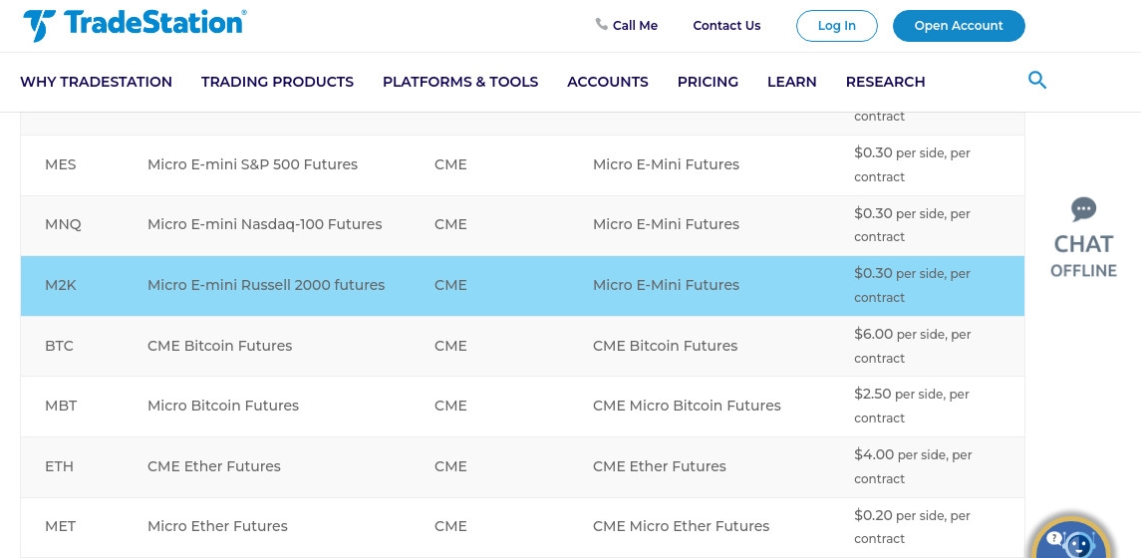Screen dimensions: 1141x558
Task: Open the Accounts menu
Action: [x=608, y=82]
